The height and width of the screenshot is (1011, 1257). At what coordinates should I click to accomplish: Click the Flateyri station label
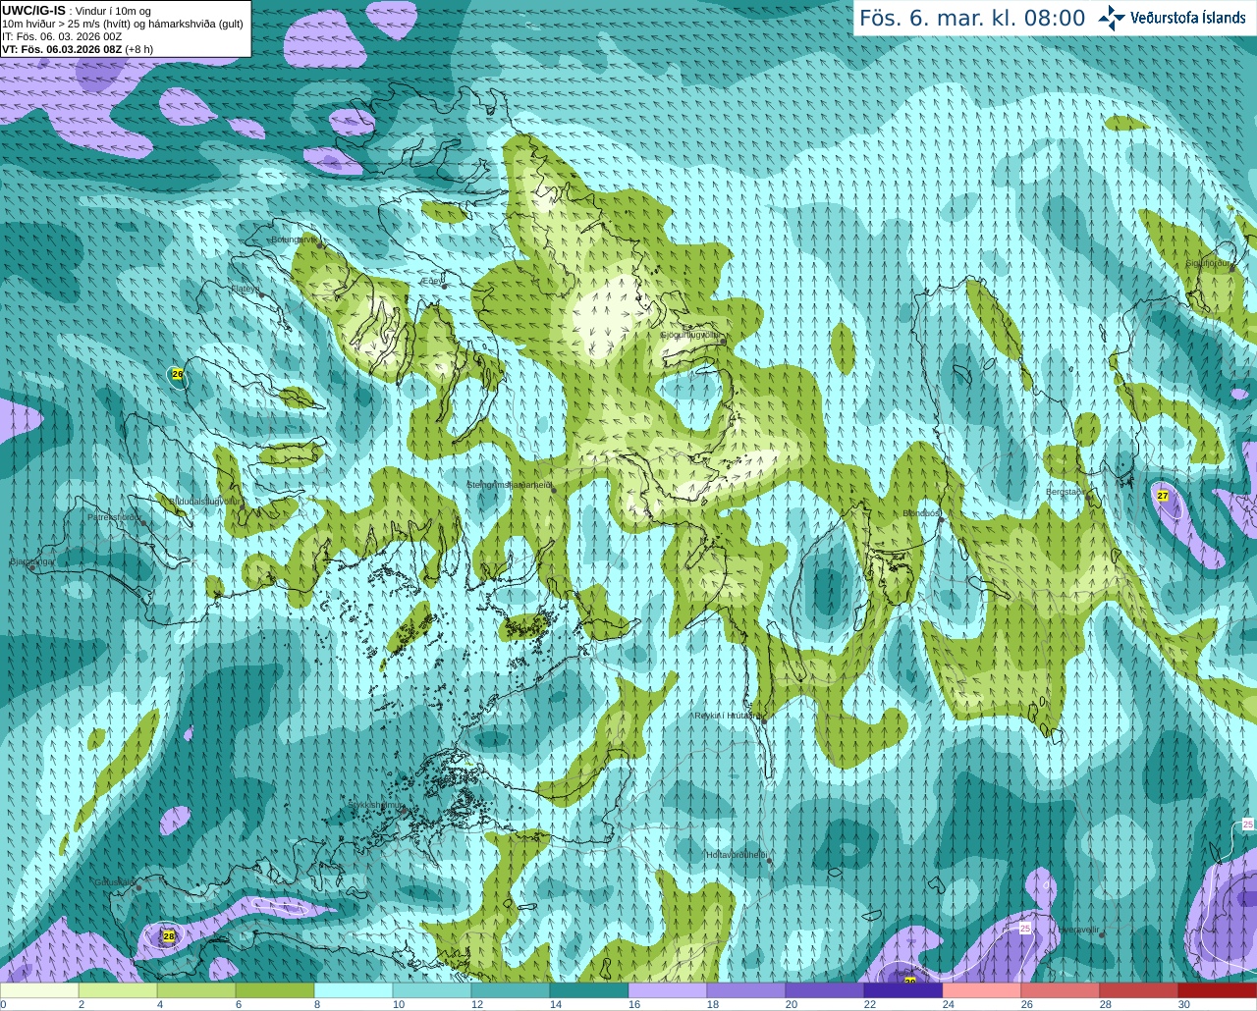point(246,289)
